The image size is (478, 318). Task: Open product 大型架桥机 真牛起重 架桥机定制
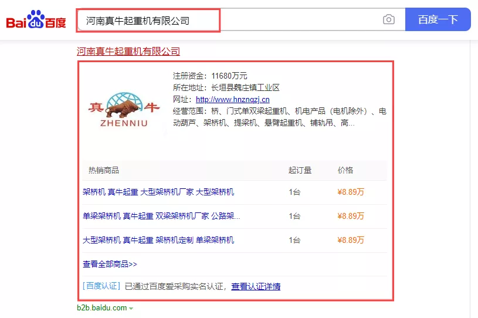point(158,240)
